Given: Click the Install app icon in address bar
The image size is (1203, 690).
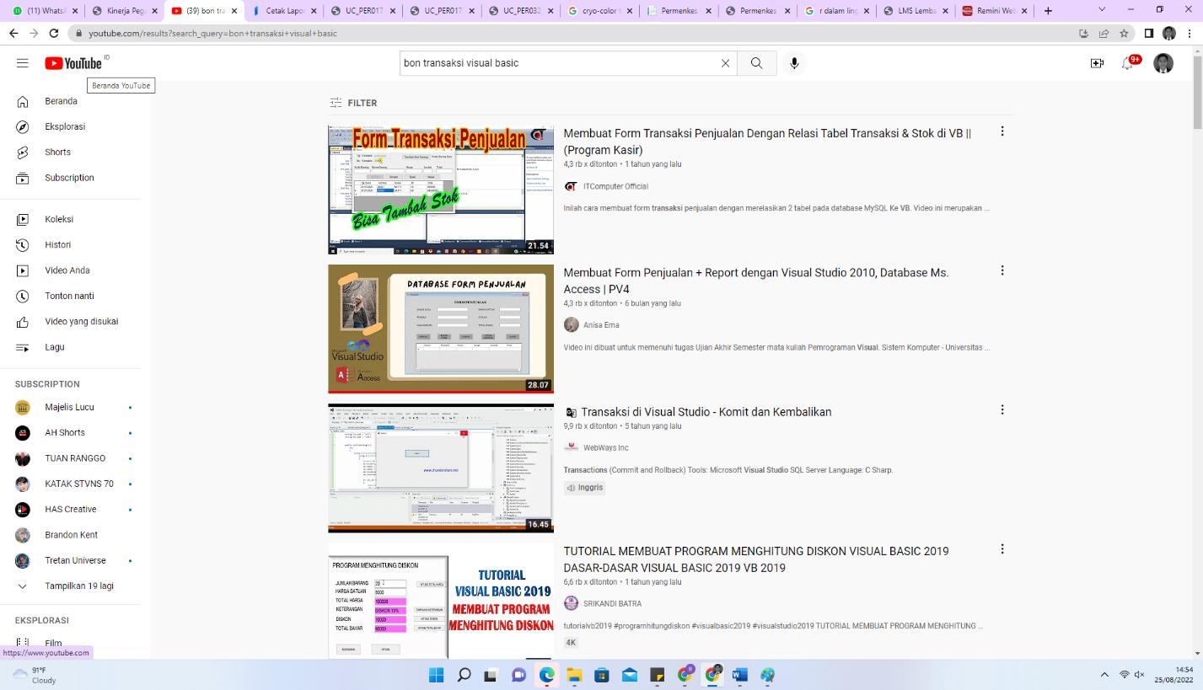Looking at the screenshot, I should pyautogui.click(x=1083, y=33).
